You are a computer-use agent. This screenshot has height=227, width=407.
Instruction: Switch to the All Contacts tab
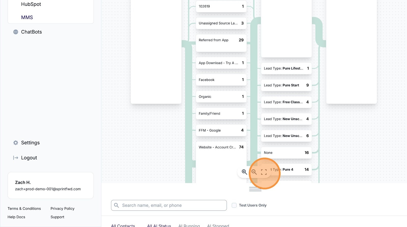coord(123,225)
